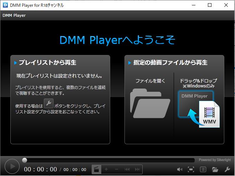Skip to the next chapter

coord(137,170)
